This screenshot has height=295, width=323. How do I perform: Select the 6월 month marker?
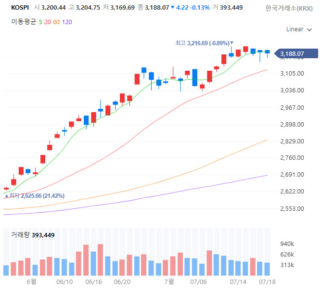31,281
